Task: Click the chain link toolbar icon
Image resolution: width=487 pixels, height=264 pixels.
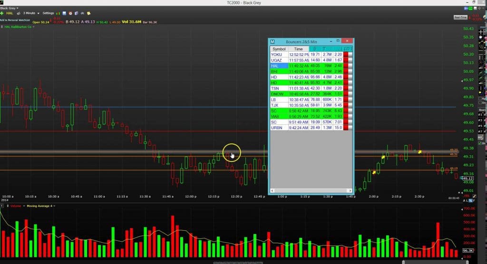Action: (82, 13)
